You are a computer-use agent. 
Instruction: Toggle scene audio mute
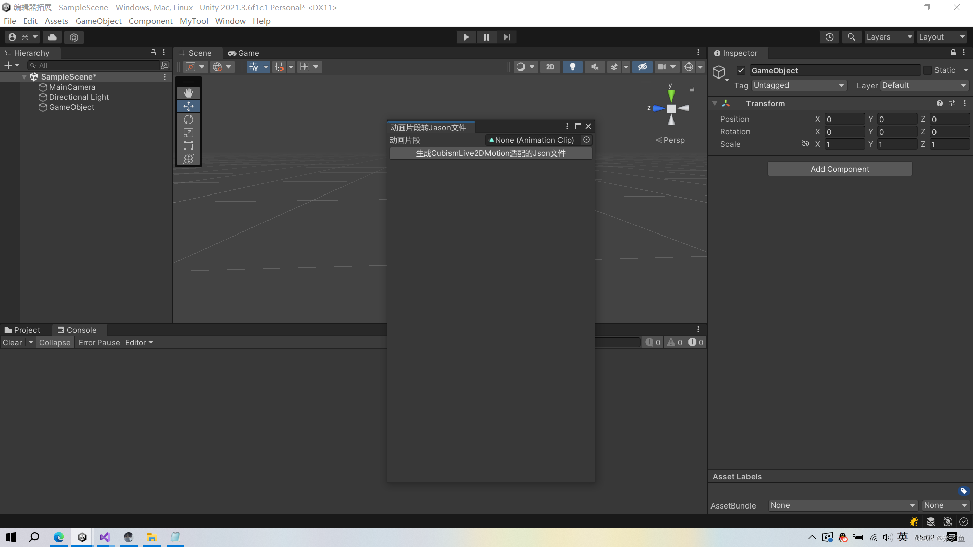(x=594, y=66)
